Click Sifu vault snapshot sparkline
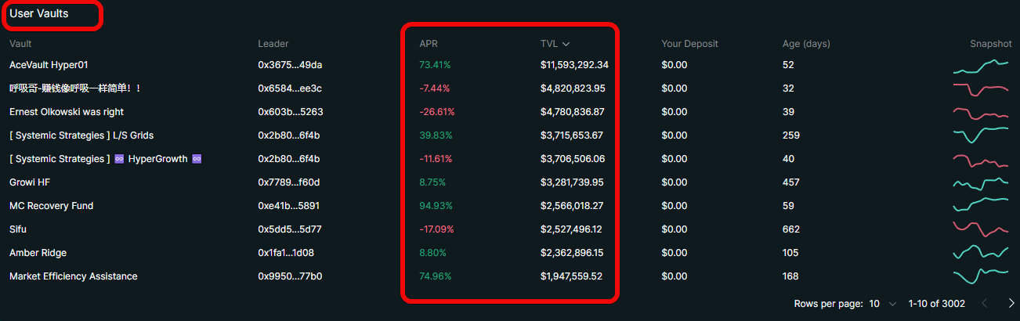Image resolution: width=1020 pixels, height=321 pixels. click(x=981, y=229)
